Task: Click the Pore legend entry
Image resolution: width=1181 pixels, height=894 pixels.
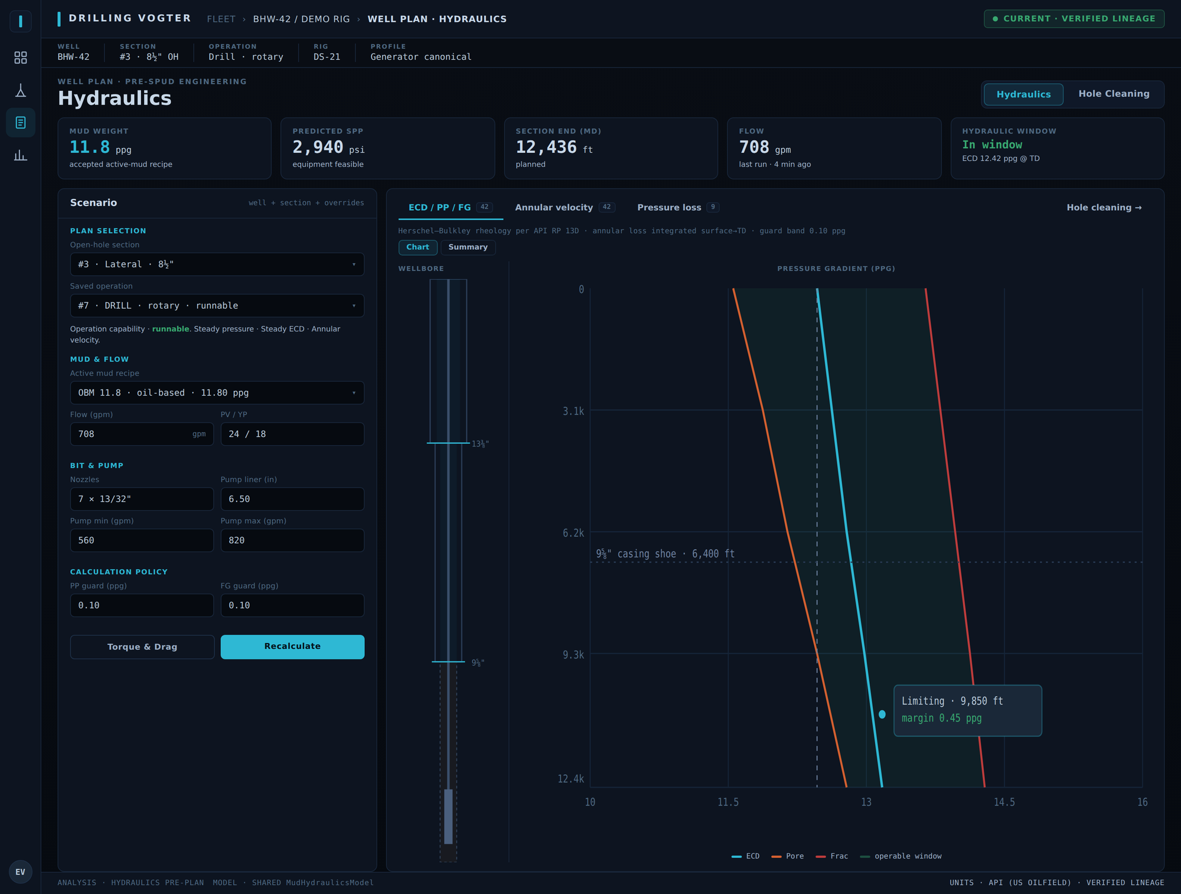Action: [x=788, y=856]
